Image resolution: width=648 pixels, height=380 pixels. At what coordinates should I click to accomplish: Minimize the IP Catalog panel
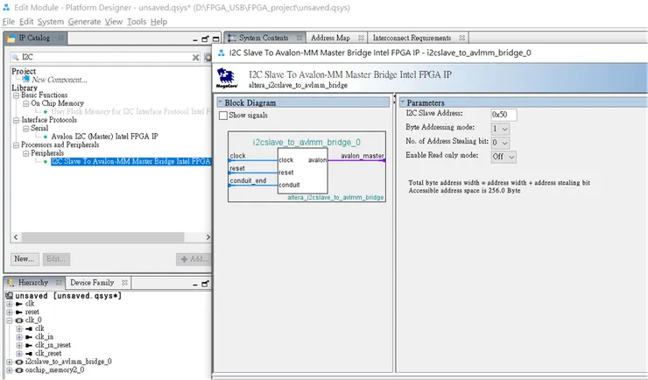point(195,39)
